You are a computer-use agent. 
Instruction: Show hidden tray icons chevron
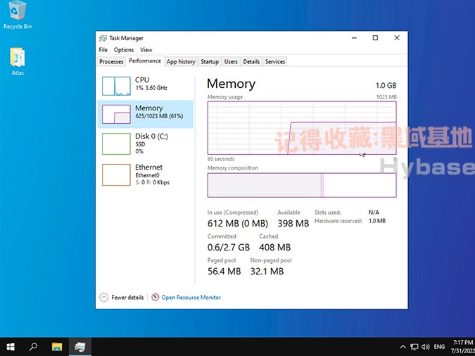[403, 347]
